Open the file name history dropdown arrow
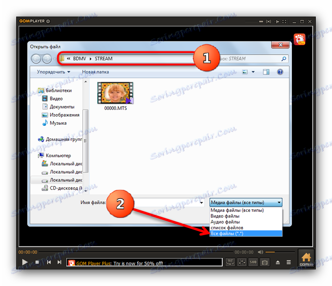The image size is (332, 286). tap(201, 203)
